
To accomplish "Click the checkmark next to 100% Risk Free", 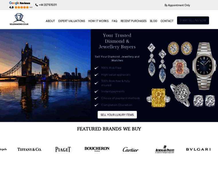I will (x=96, y=68).
